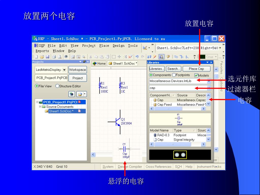Open the Design menu
The image size is (260, 195).
[x=119, y=46]
